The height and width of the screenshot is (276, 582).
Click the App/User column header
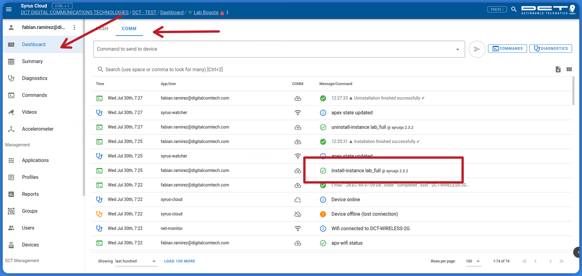(x=168, y=84)
